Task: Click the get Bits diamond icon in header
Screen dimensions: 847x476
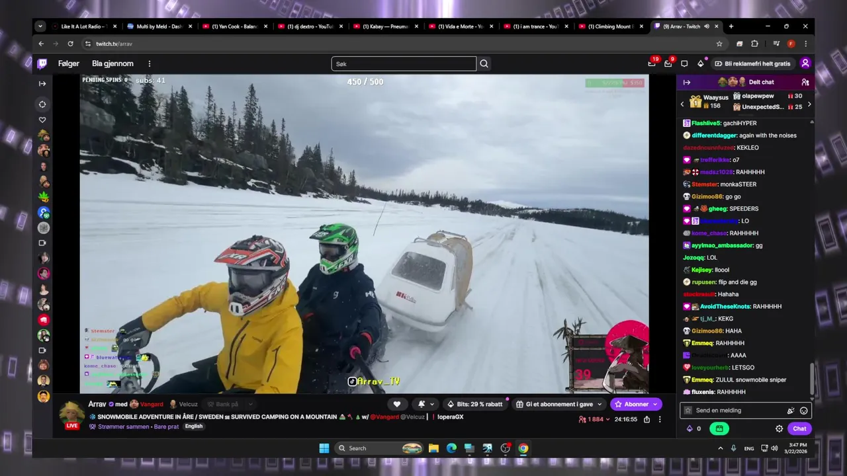Action: [x=701, y=63]
